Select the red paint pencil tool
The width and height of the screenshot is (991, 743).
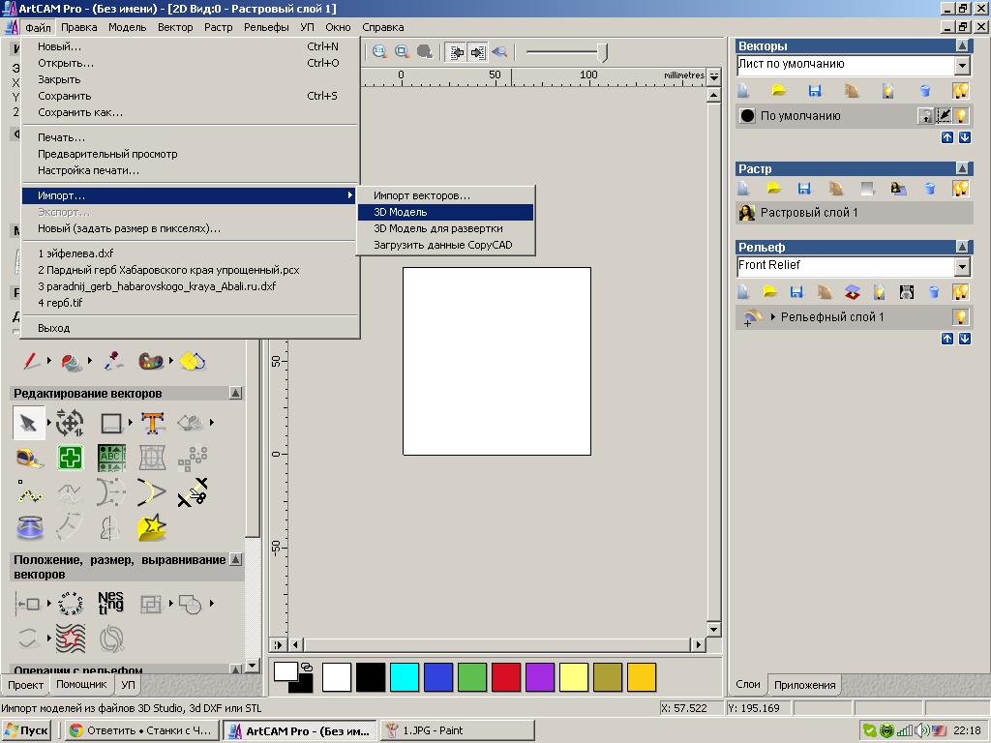pyautogui.click(x=31, y=361)
